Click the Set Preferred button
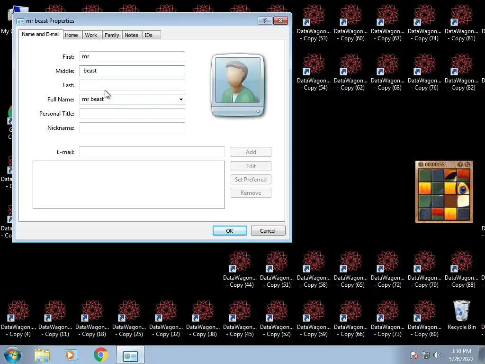 tap(251, 180)
